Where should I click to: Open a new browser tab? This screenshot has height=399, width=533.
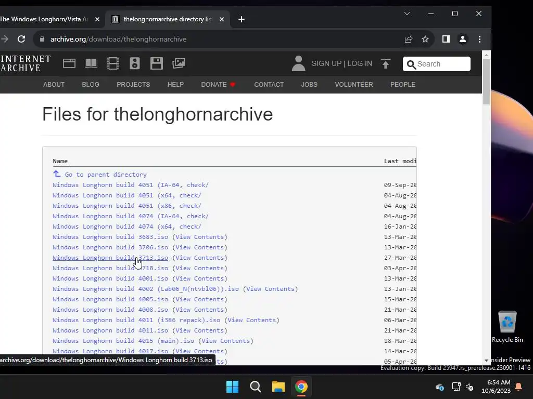[x=242, y=19]
